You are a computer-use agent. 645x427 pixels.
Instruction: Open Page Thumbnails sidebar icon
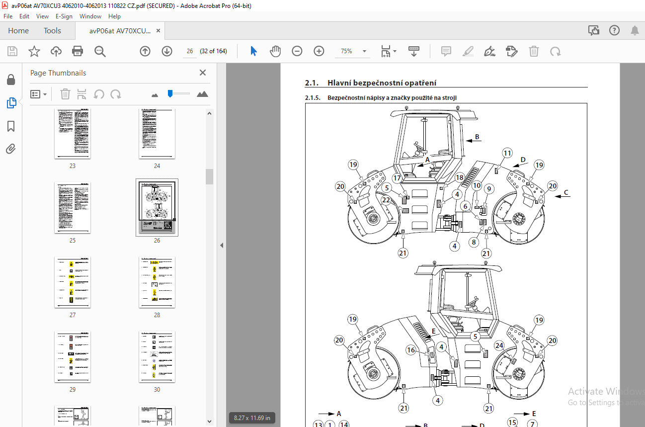tap(11, 103)
